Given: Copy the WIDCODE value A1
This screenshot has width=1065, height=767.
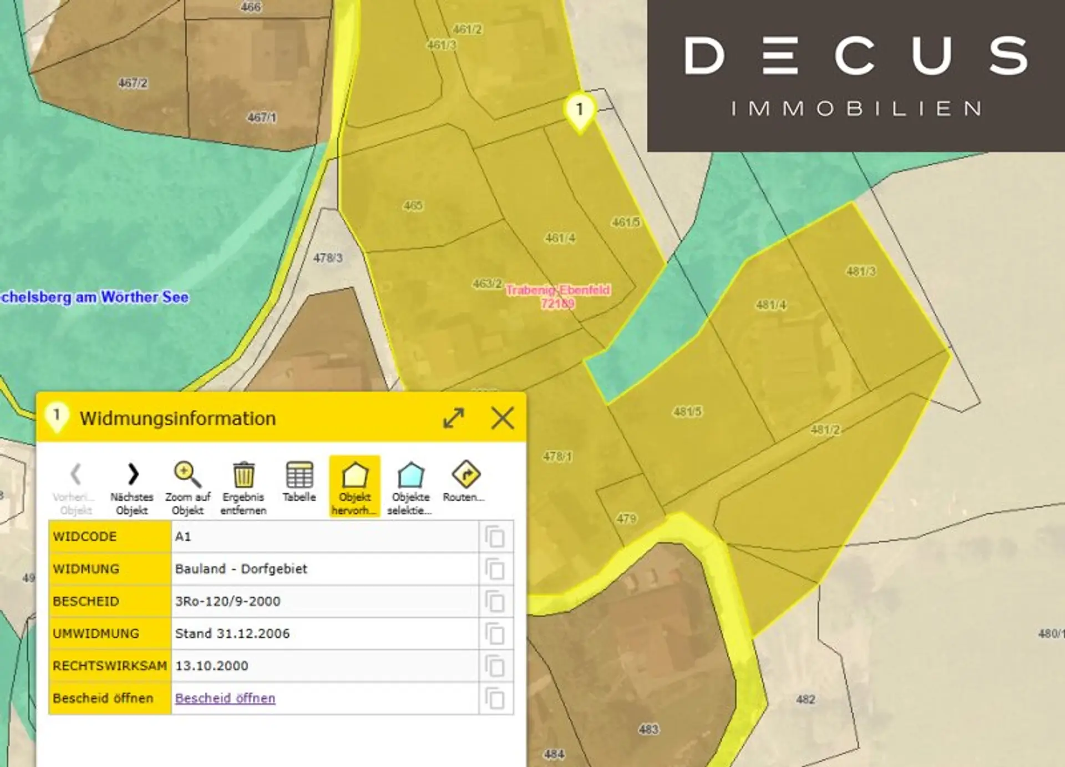Looking at the screenshot, I should [495, 537].
